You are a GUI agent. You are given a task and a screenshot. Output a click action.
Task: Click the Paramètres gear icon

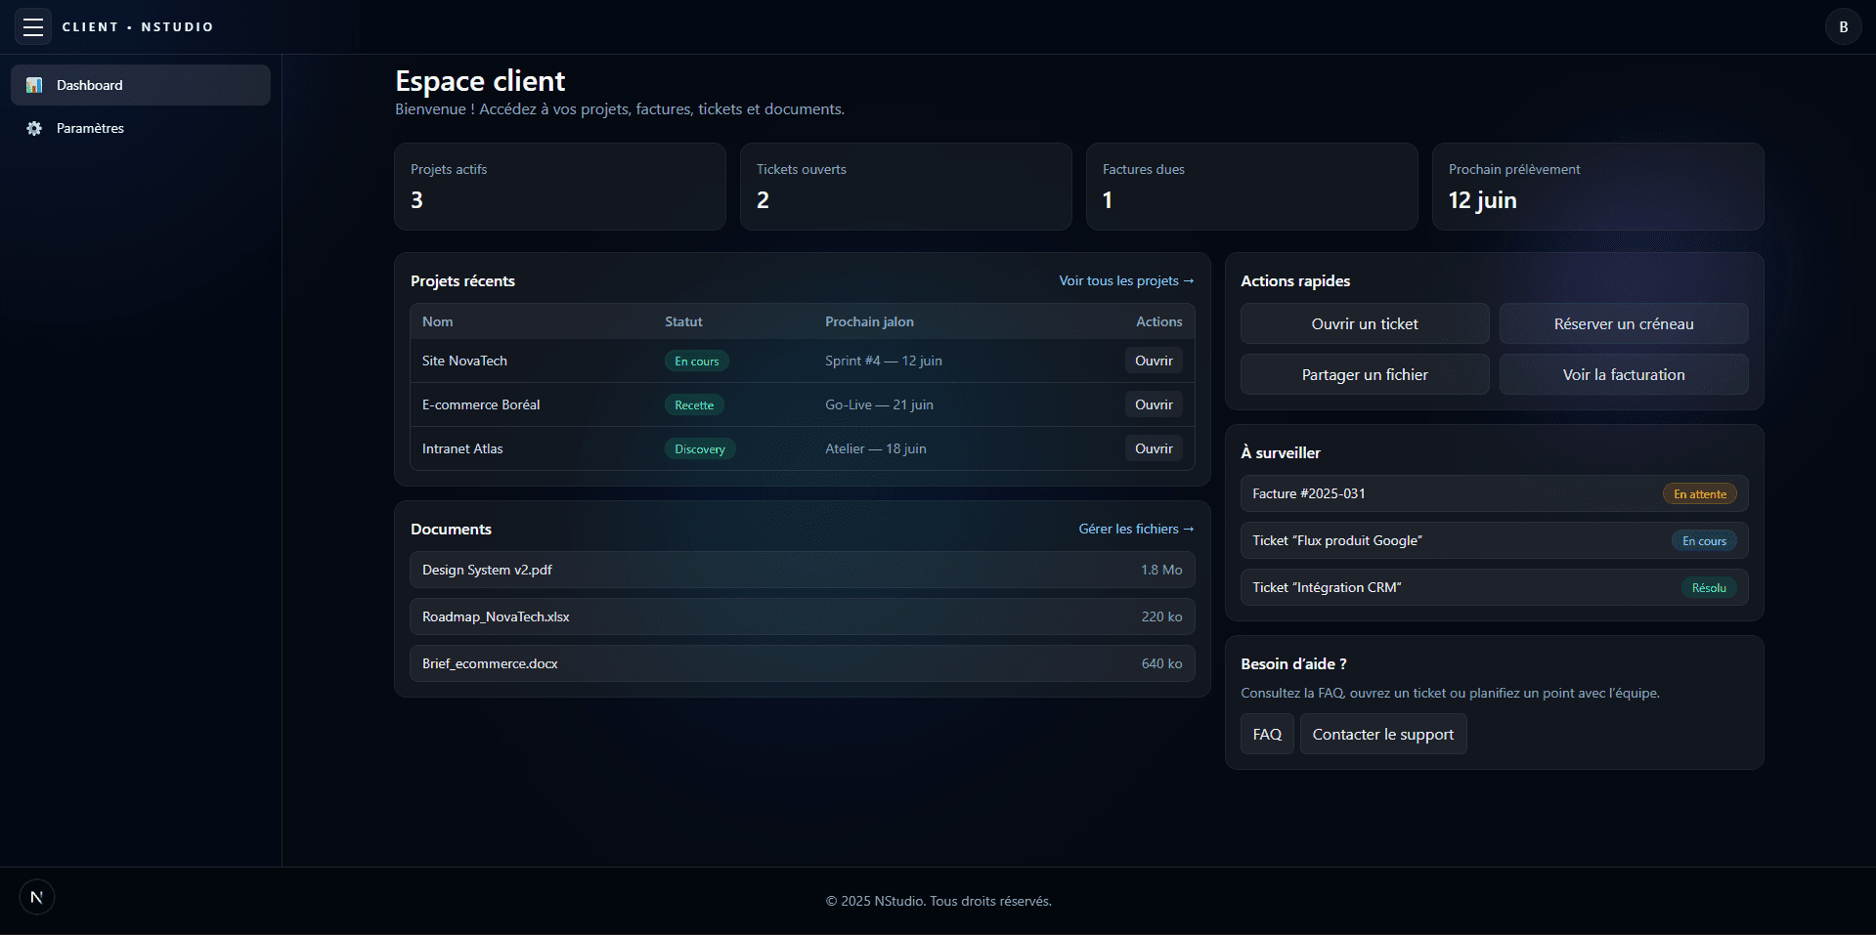(x=34, y=128)
